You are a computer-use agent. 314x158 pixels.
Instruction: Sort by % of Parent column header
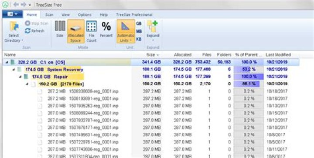click(x=248, y=55)
